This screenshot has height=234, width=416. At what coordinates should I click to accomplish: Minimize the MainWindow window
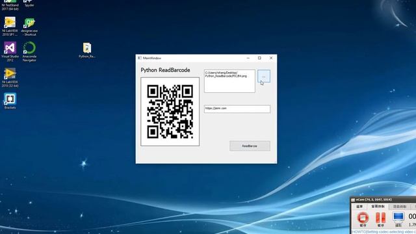point(248,58)
